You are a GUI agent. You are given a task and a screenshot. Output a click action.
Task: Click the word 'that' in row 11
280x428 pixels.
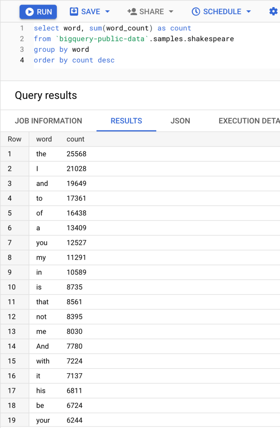pos(42,302)
